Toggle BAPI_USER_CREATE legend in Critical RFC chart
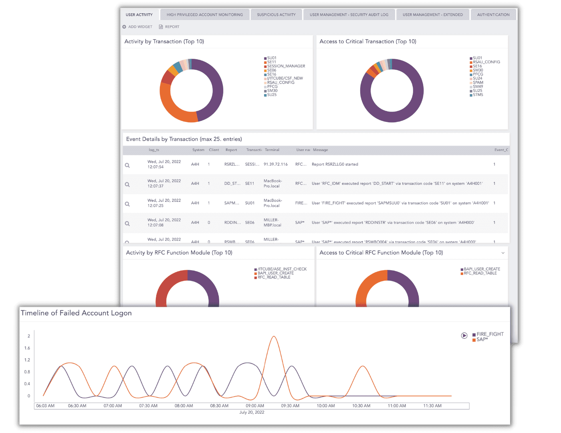 coord(480,269)
